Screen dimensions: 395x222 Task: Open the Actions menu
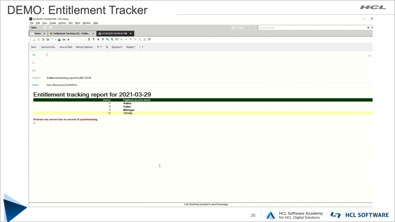(x=62, y=23)
